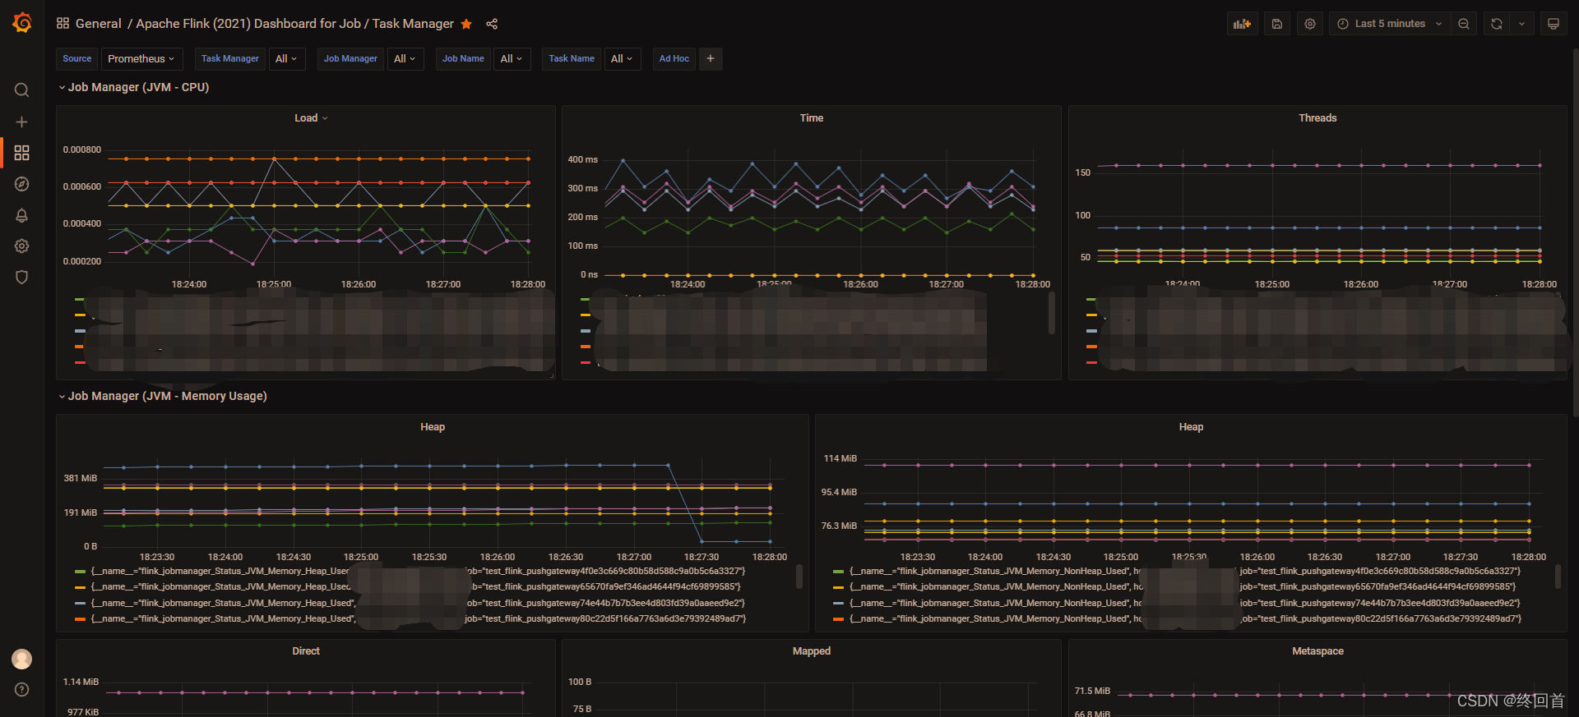1579x717 pixels.
Task: Collapse the Job Manager (JVM - CPU) row
Action: 134,87
